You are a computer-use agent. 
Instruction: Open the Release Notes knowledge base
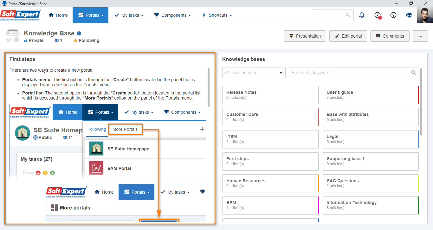270,95
